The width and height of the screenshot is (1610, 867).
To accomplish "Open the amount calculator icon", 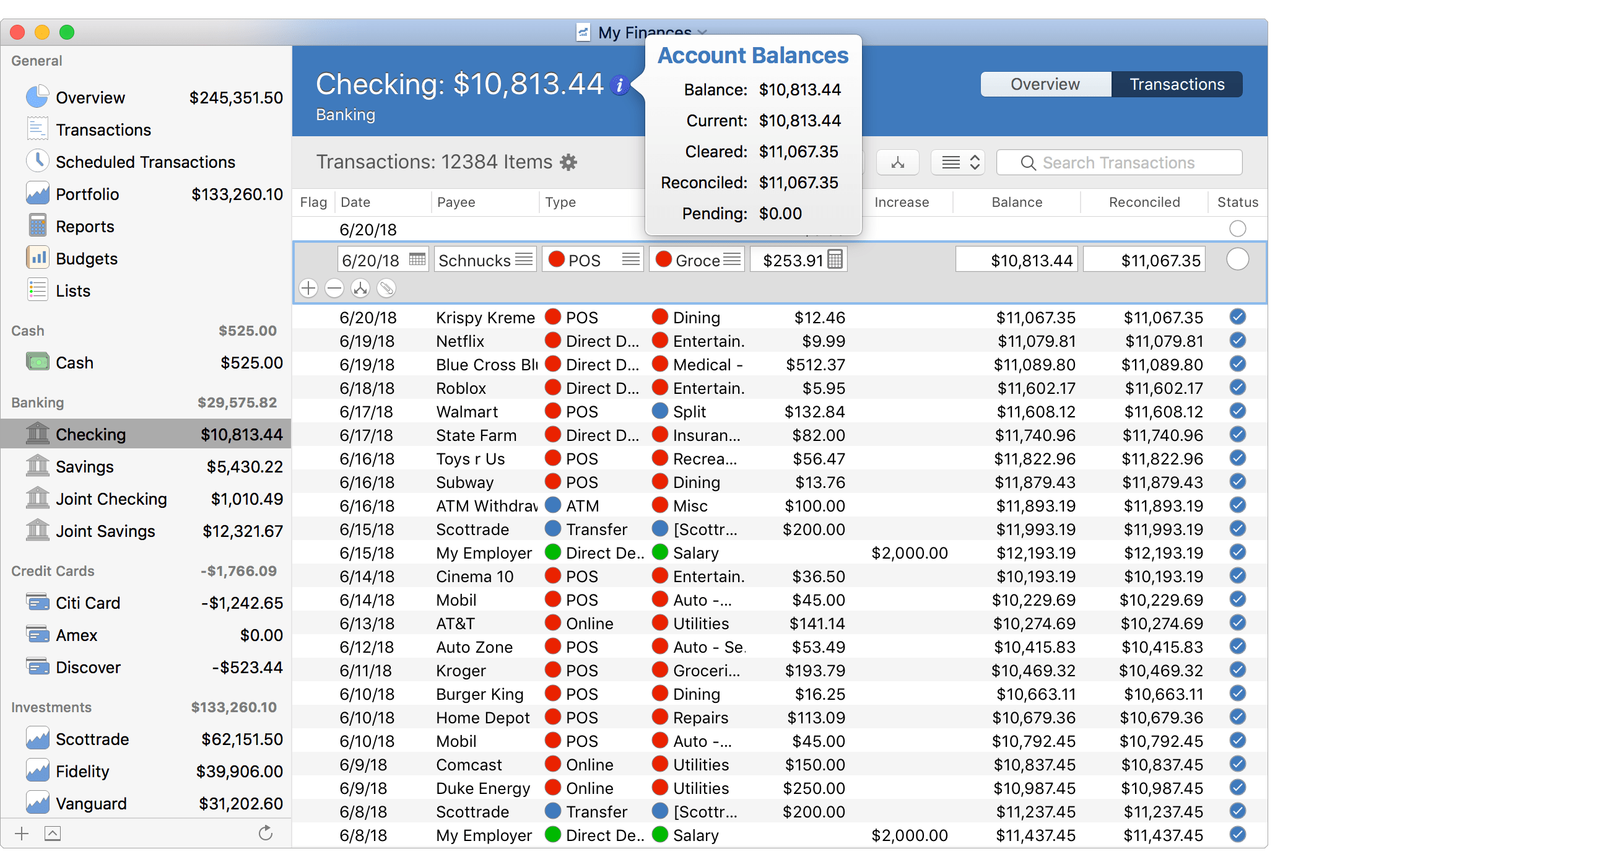I will point(835,259).
